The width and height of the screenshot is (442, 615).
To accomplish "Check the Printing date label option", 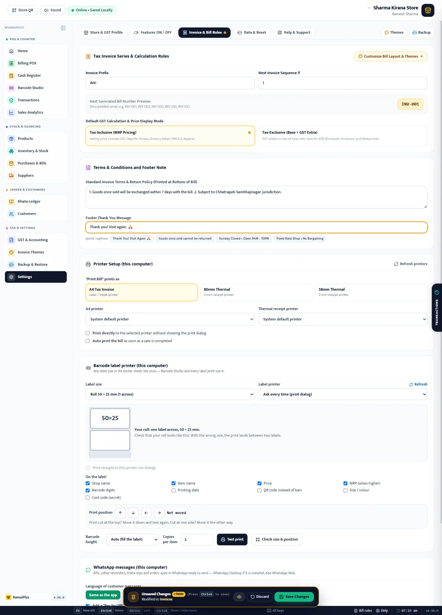I will [x=174, y=490].
